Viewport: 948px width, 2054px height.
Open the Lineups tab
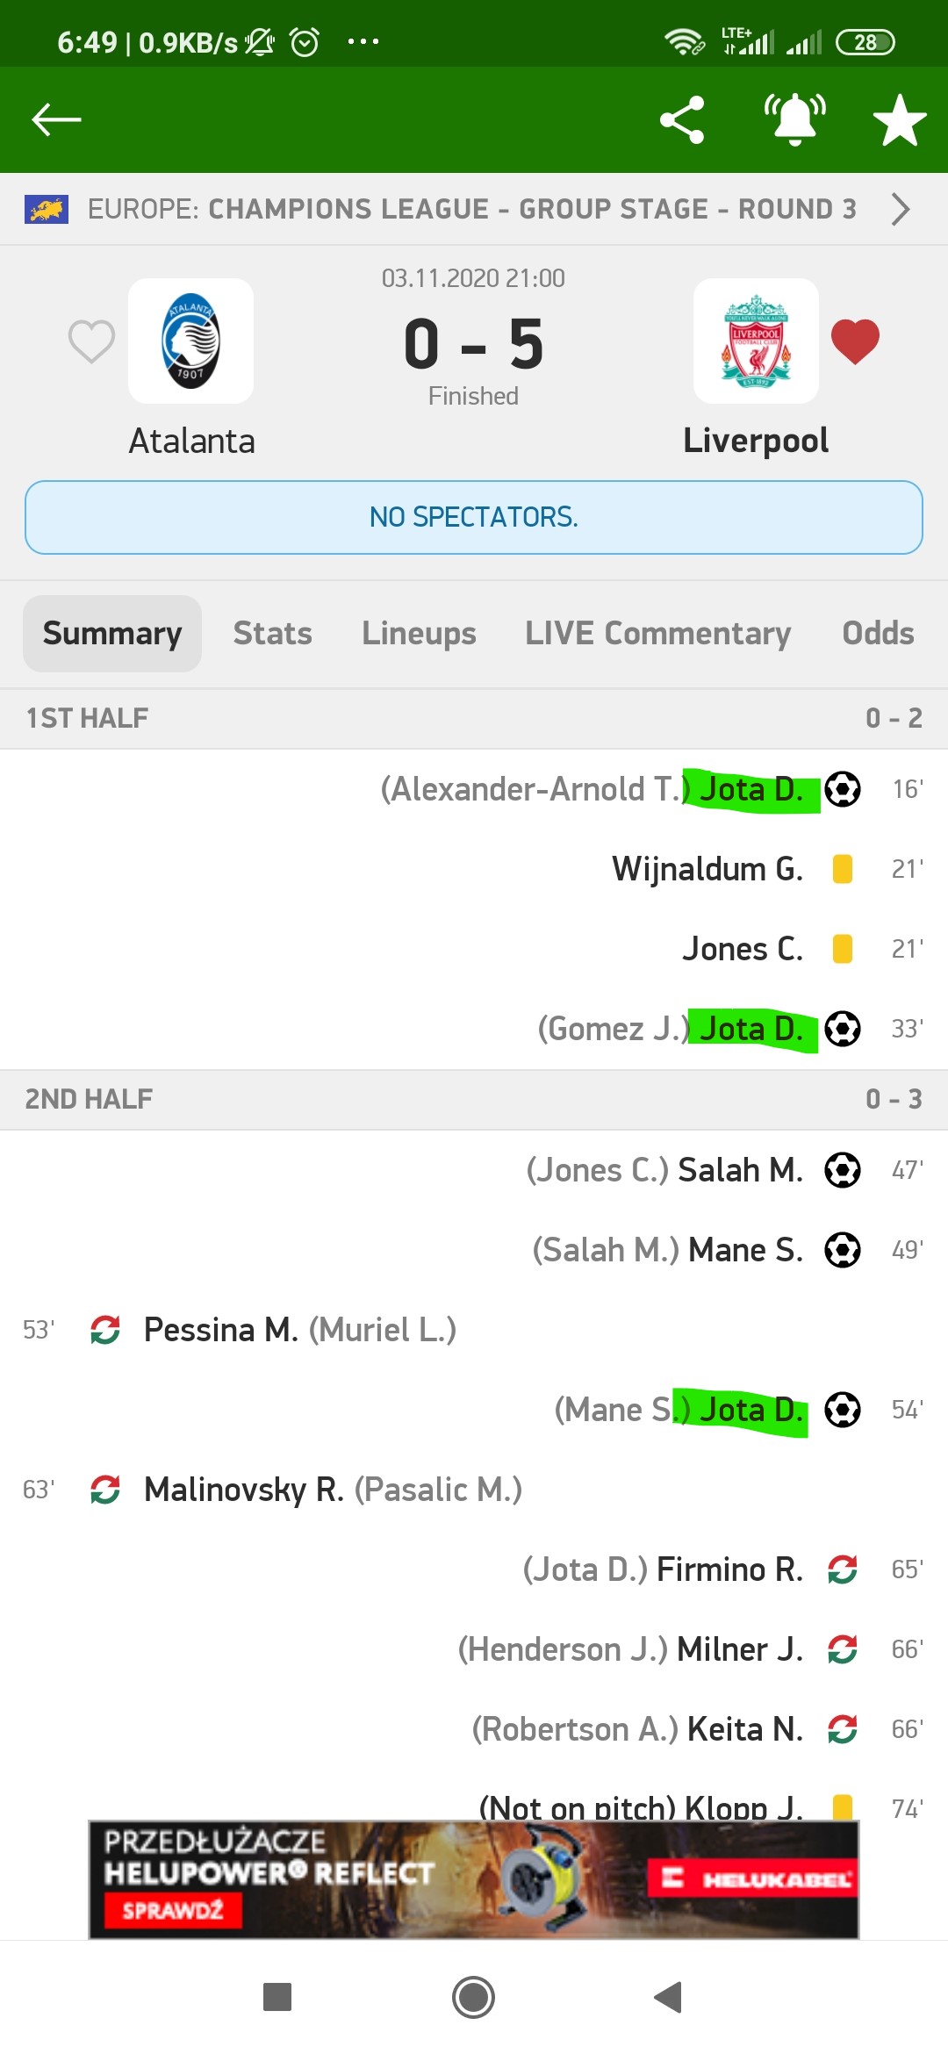pyautogui.click(x=419, y=634)
